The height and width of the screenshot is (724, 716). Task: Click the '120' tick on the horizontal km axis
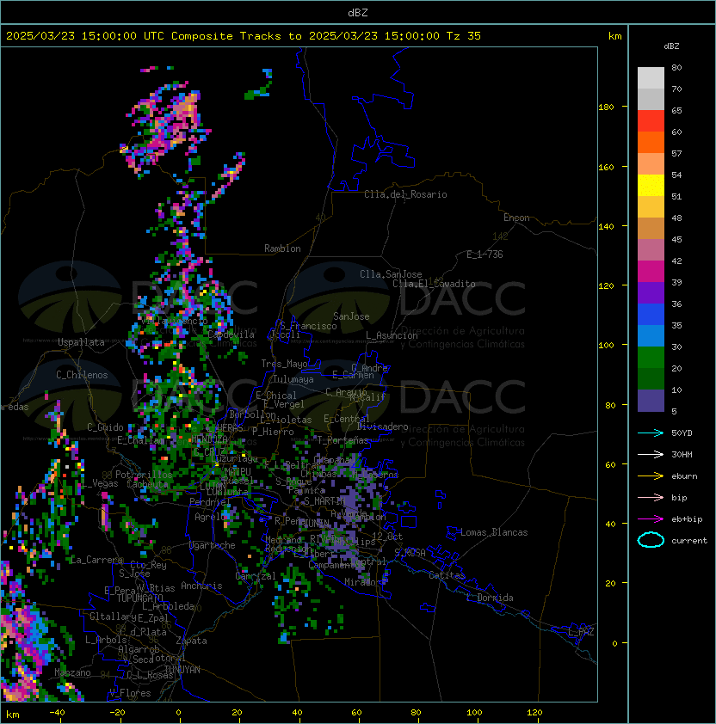534,713
